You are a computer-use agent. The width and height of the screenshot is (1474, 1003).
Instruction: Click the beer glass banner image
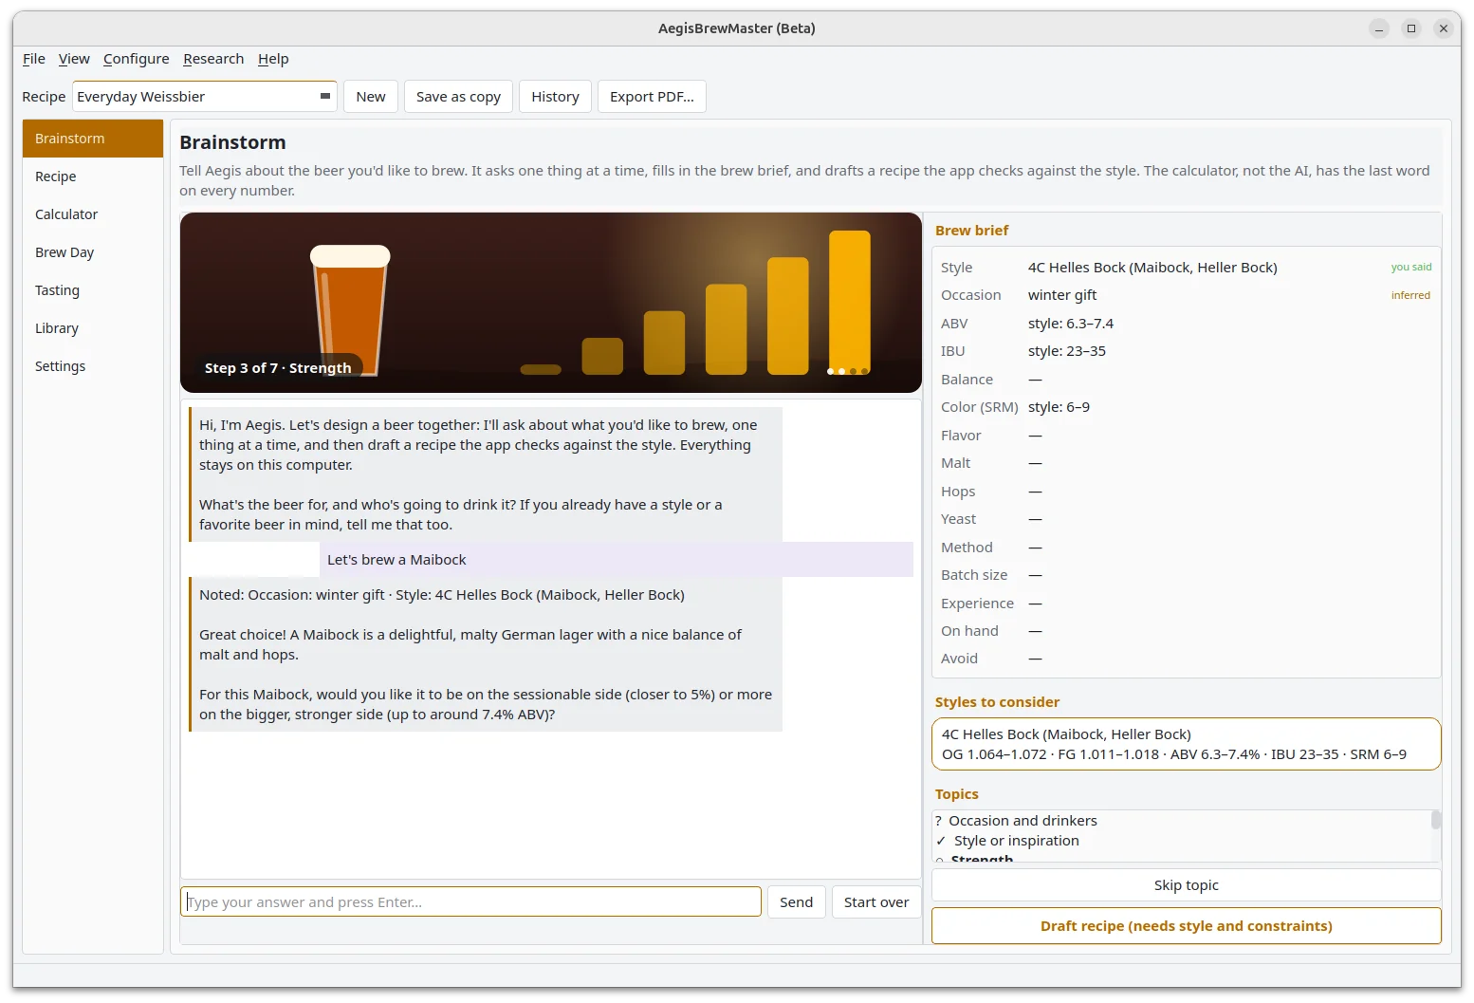tap(550, 303)
